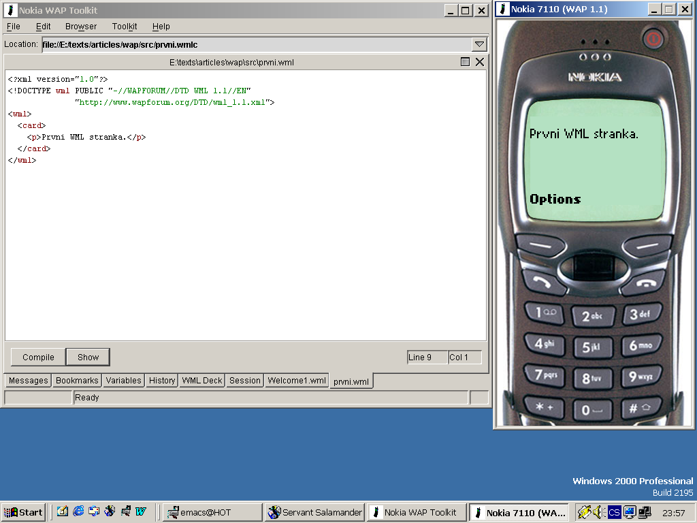
Task: Switch to the WML Deck tab
Action: coord(201,381)
